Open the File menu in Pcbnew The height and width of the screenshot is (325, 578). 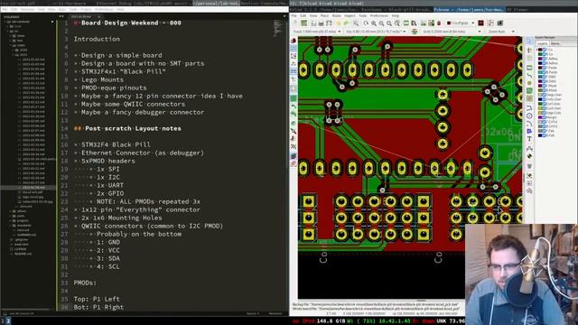(294, 16)
